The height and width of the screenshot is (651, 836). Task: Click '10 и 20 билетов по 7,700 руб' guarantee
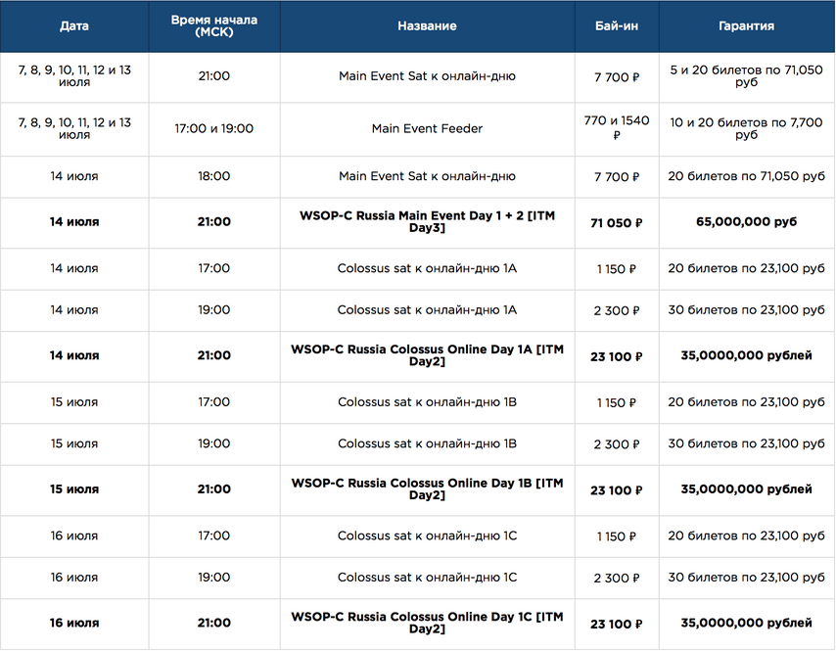coord(746,128)
